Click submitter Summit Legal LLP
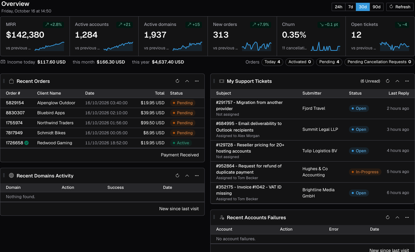The width and height of the screenshot is (415, 252). [320, 129]
